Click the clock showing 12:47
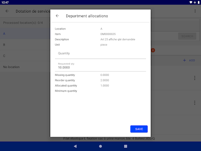This screenshot has height=151, width=201. [5, 2]
